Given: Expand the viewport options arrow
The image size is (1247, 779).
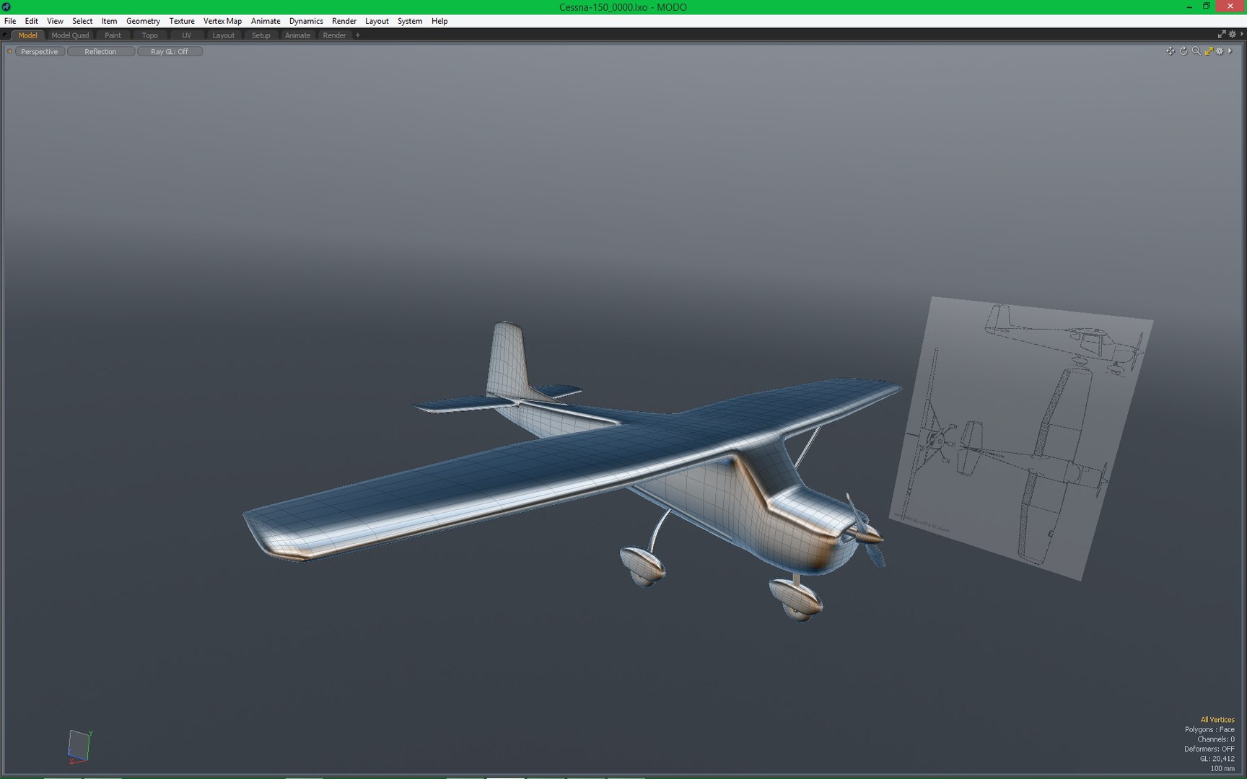Looking at the screenshot, I should [1230, 51].
